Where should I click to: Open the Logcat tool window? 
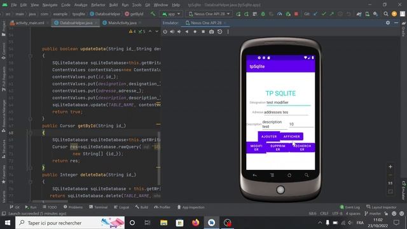click(x=121, y=207)
